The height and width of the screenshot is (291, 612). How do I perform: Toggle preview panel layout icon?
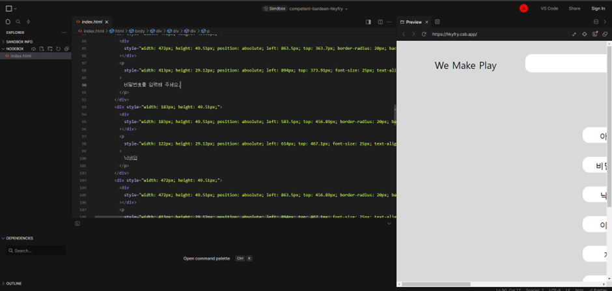(x=596, y=22)
